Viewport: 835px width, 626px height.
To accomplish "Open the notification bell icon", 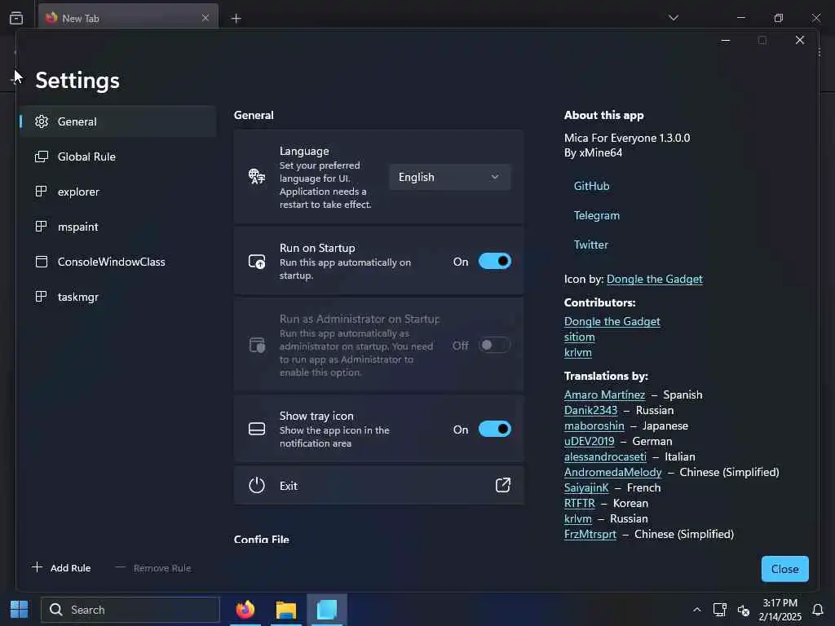I will 818,610.
